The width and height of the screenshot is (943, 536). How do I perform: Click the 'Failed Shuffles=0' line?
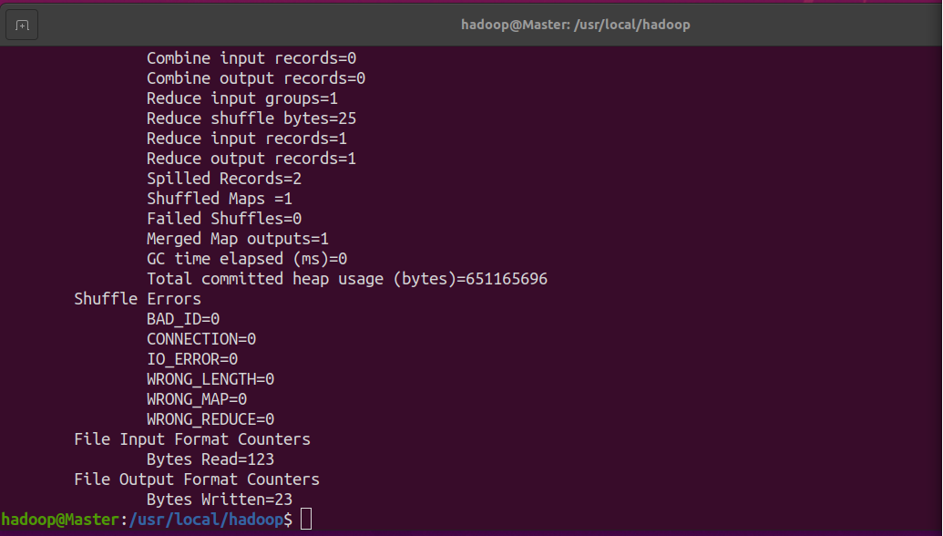click(224, 219)
